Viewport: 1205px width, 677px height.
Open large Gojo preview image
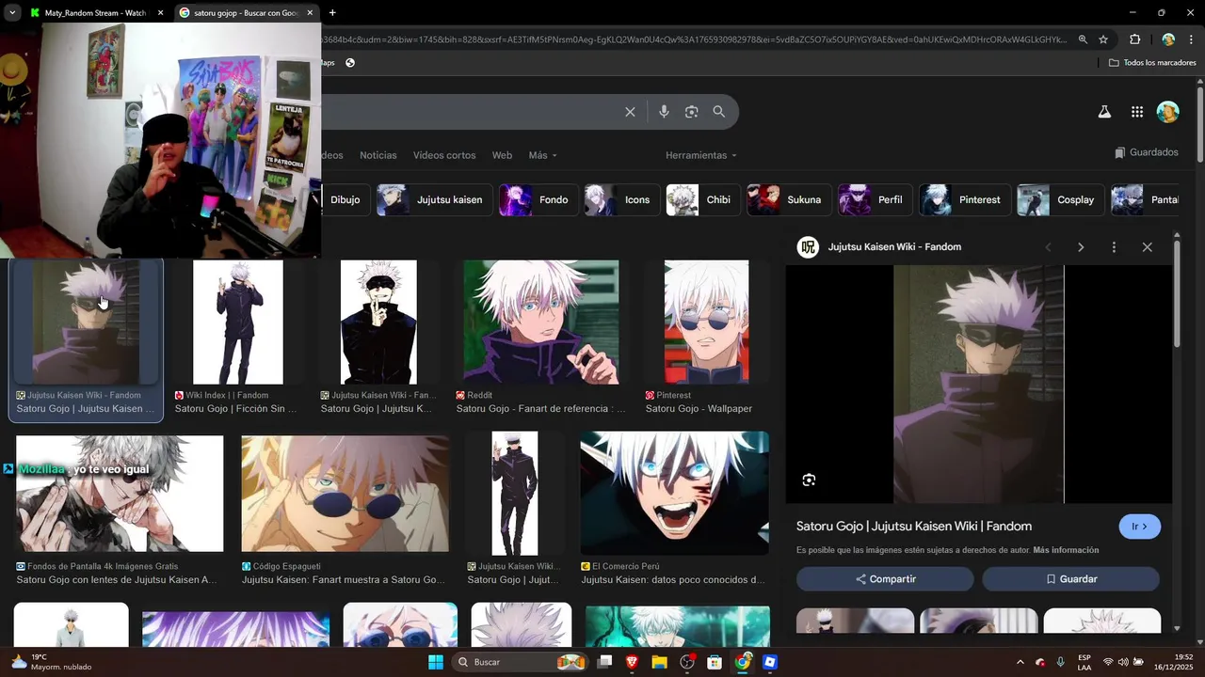pyautogui.click(x=979, y=385)
